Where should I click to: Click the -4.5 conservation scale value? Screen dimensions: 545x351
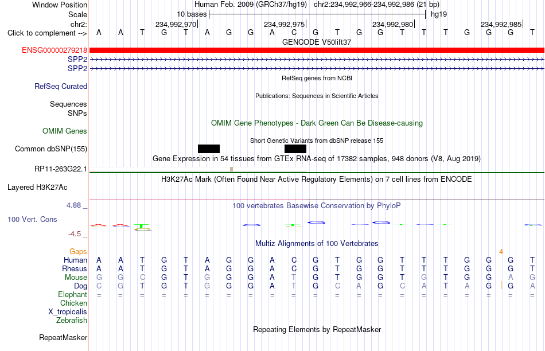[75, 234]
